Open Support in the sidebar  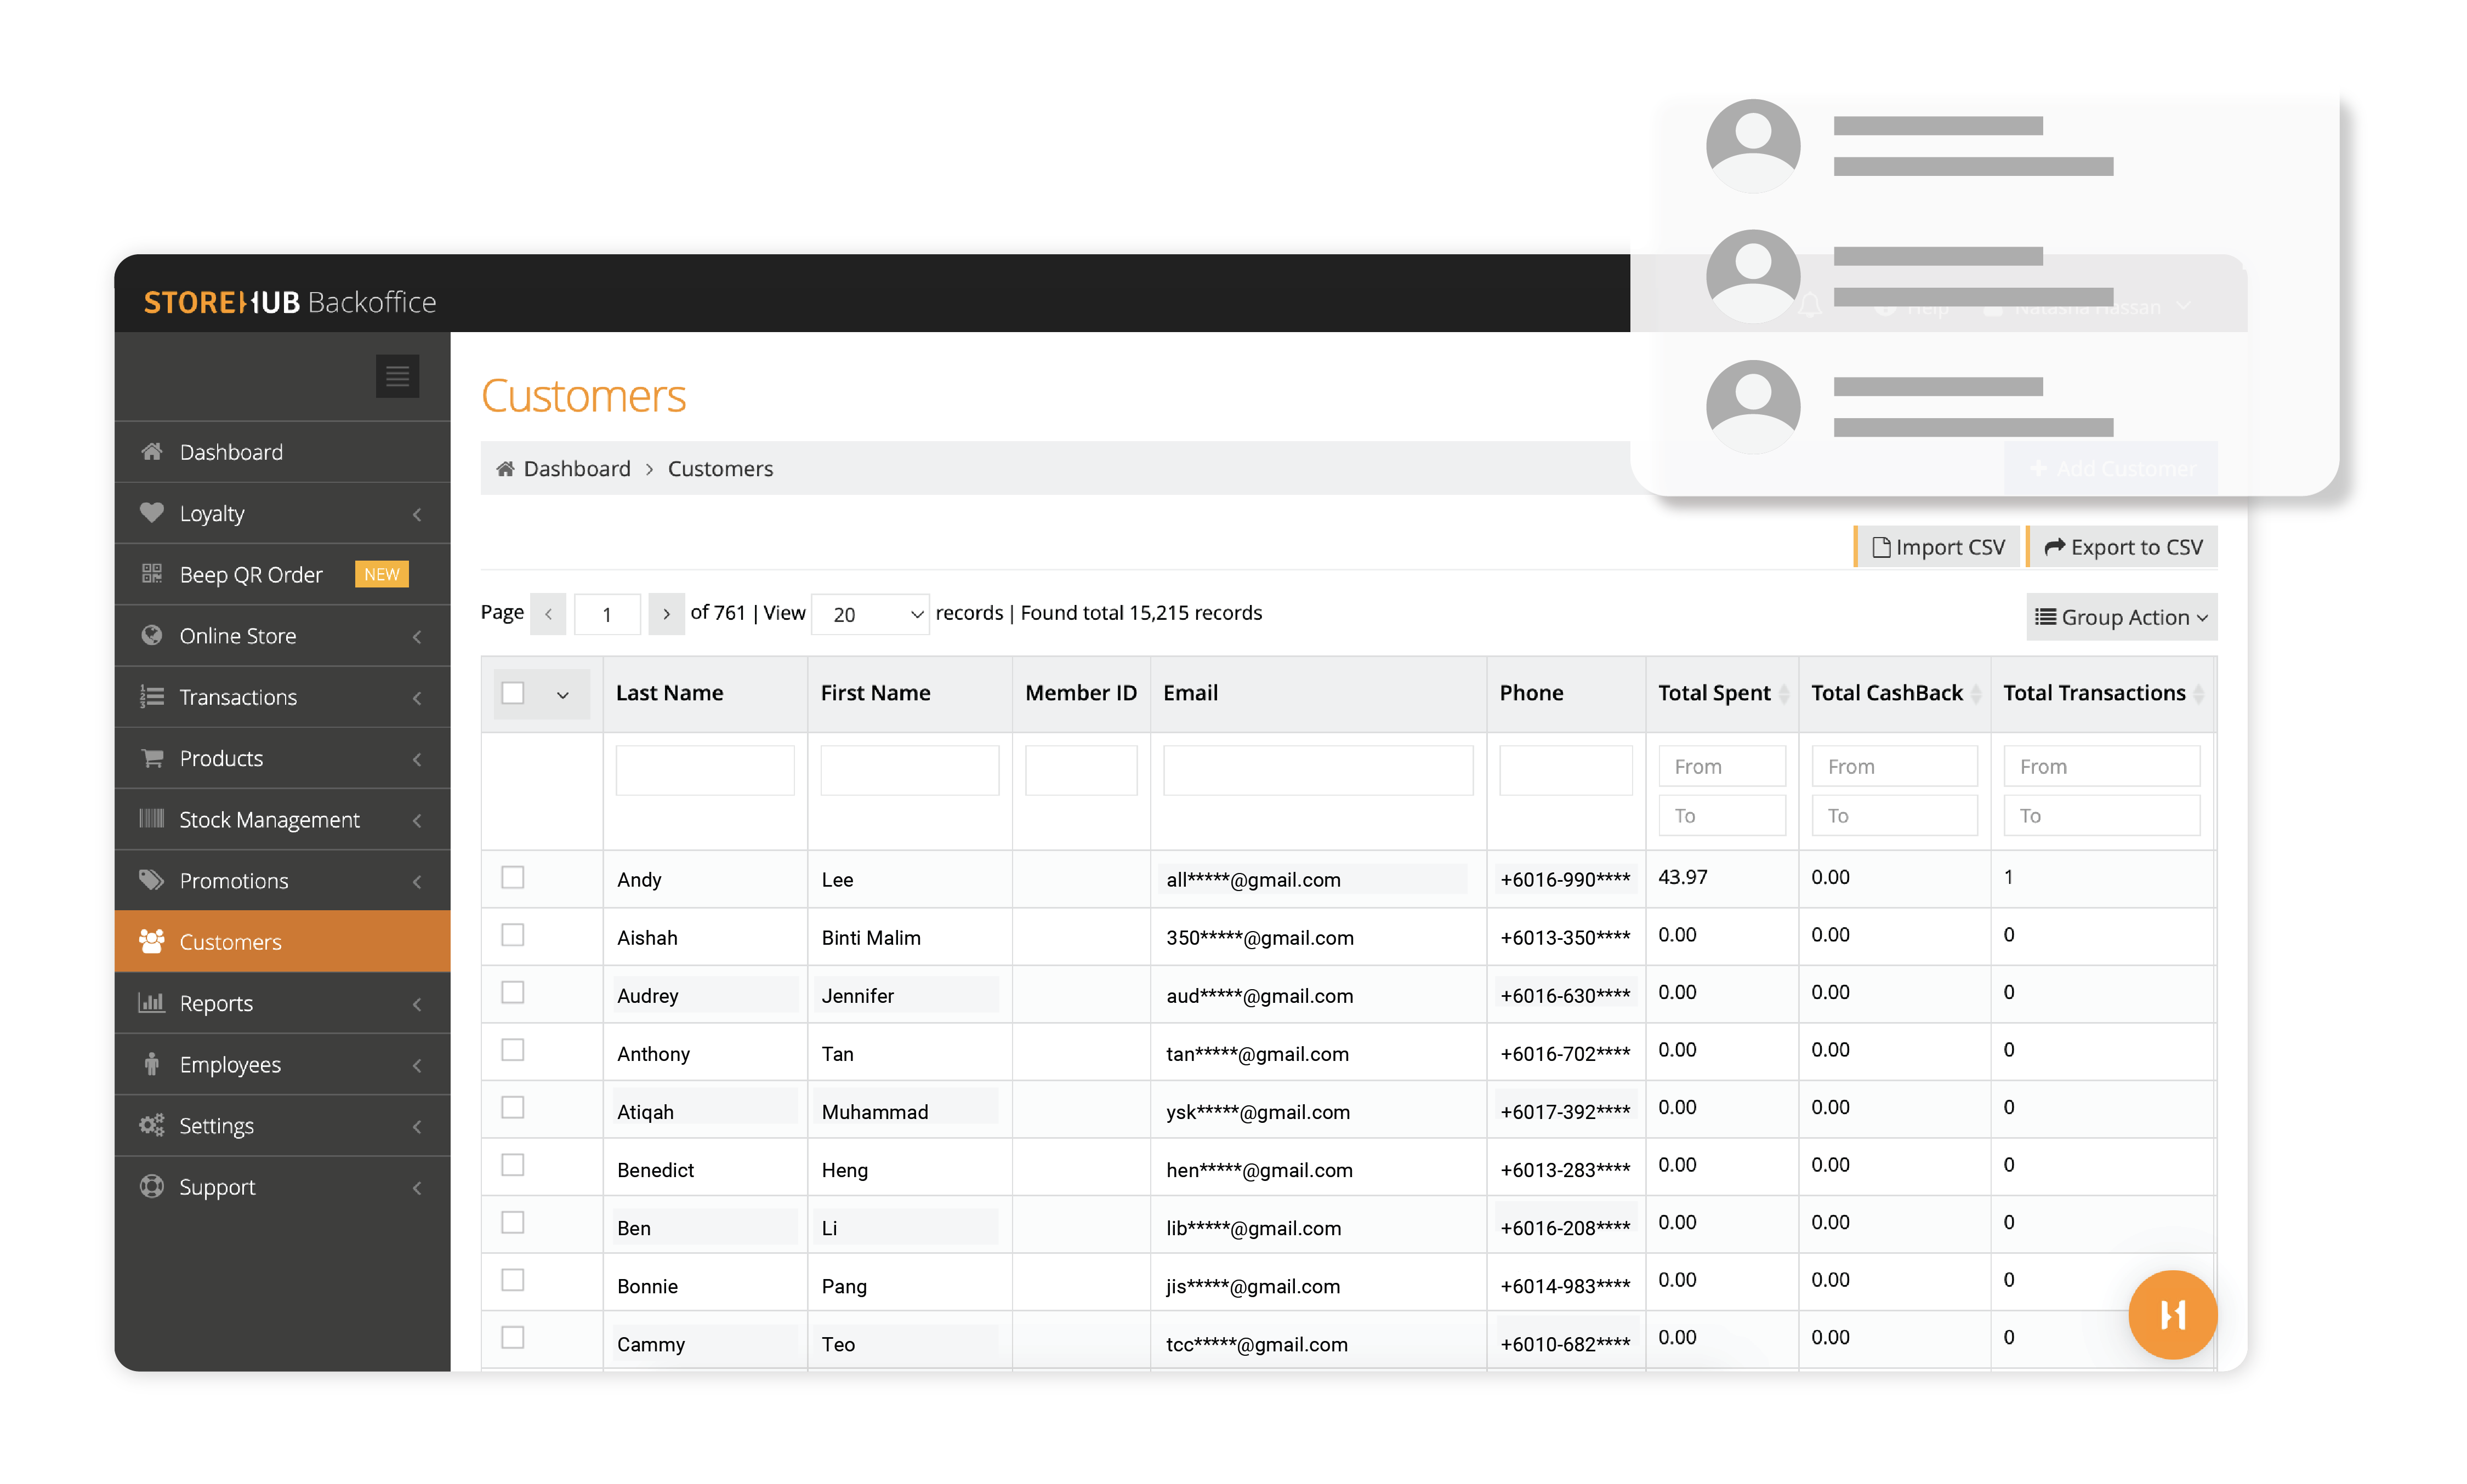click(282, 1186)
